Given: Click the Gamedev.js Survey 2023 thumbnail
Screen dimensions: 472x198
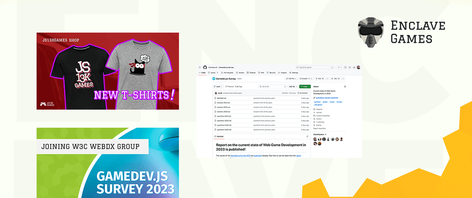Looking at the screenshot, I should tap(108, 163).
